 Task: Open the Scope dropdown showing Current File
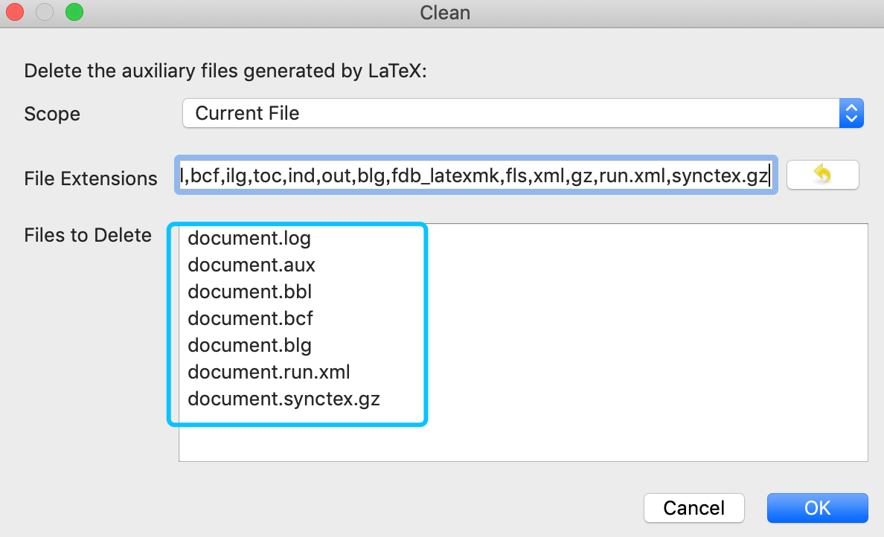pyautogui.click(x=522, y=114)
